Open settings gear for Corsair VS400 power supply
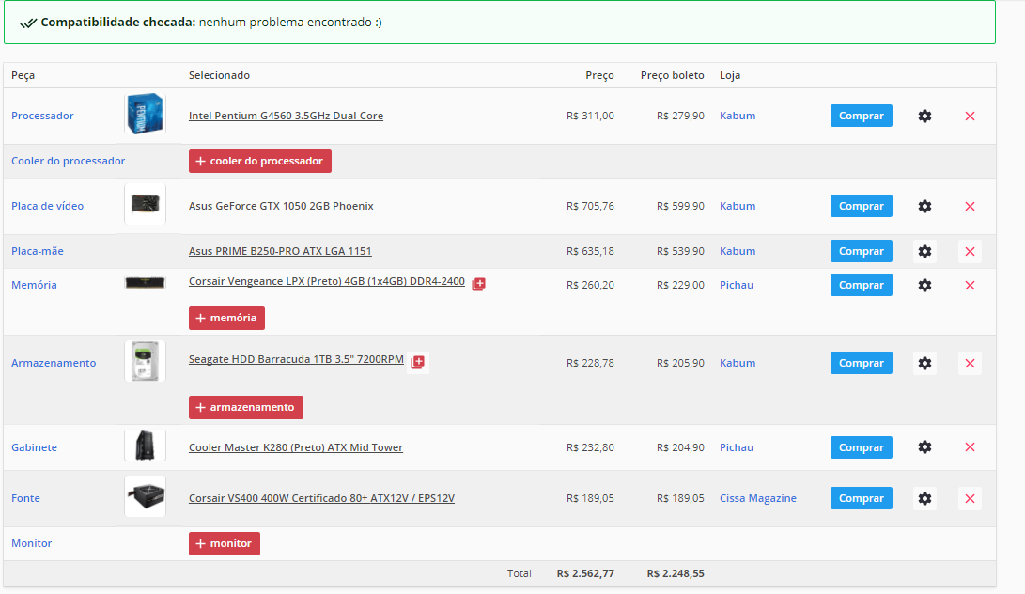1025x594 pixels. coord(924,498)
